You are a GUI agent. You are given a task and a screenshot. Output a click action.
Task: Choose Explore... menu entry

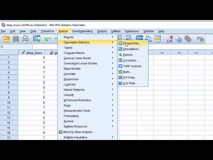pos(133,55)
